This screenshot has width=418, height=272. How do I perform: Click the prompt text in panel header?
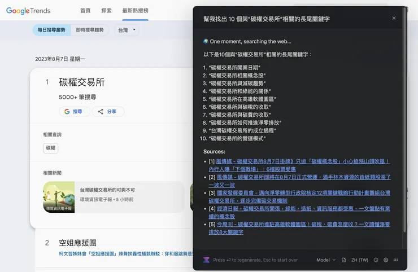267,19
